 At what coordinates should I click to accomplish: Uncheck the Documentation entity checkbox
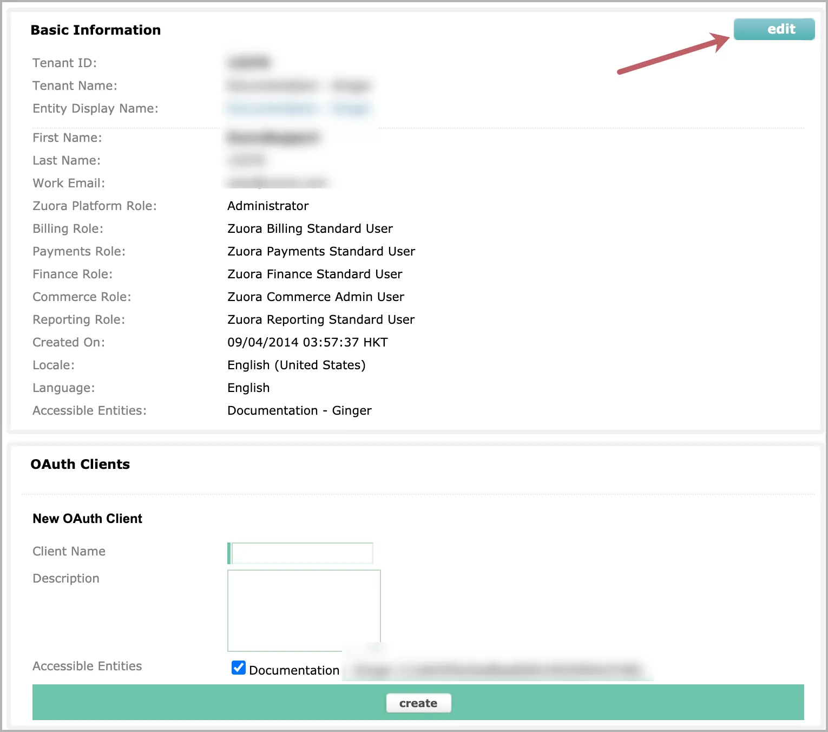[239, 668]
